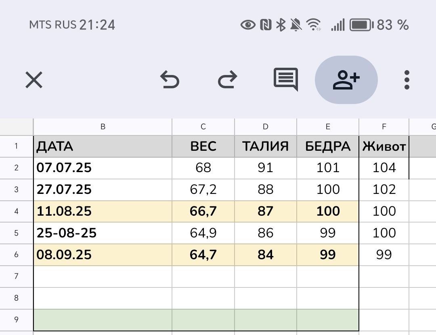Open the three-dot more options menu
The width and height of the screenshot is (436, 335).
point(407,79)
